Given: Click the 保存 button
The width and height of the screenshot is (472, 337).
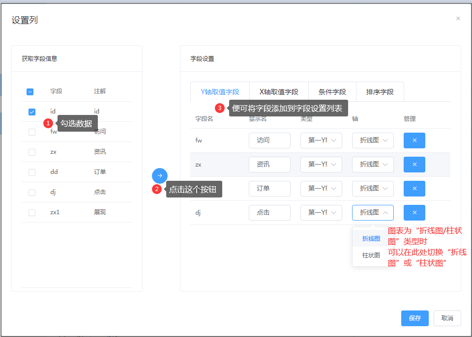Looking at the screenshot, I should (x=414, y=318).
